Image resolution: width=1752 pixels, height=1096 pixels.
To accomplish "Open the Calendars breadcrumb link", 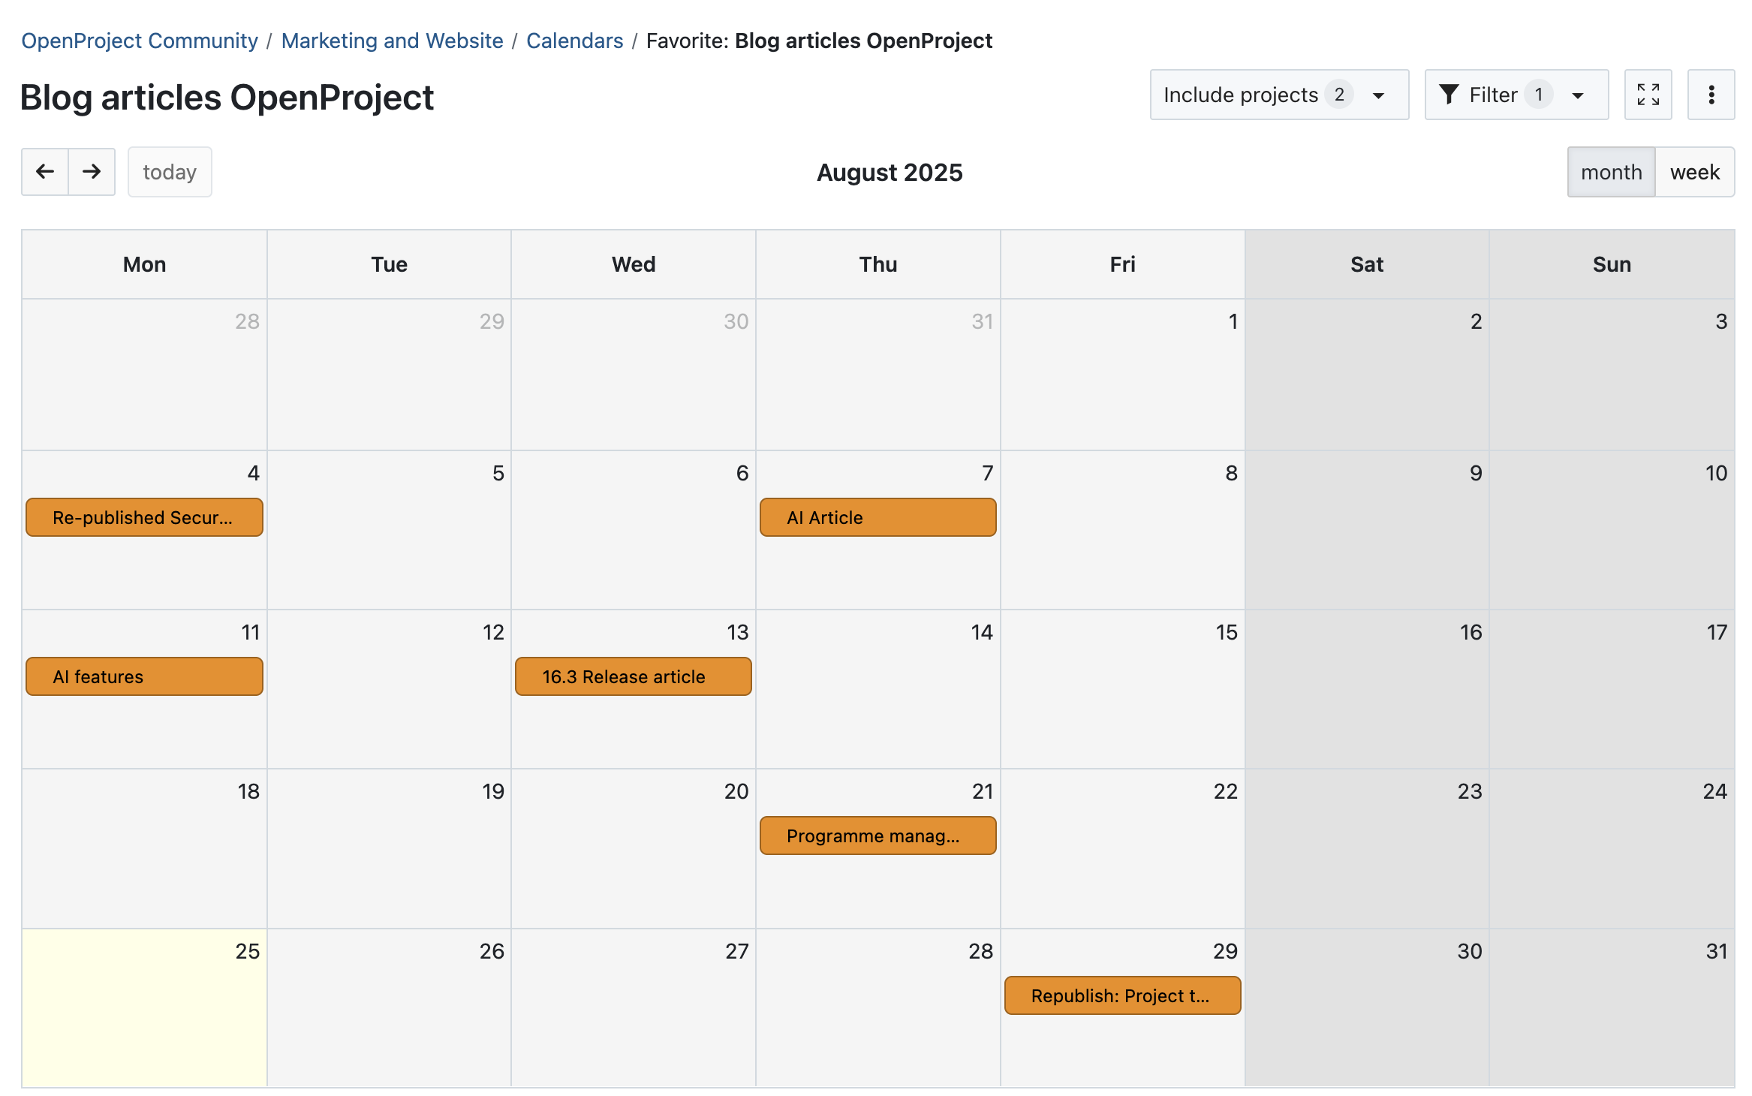I will 574,41.
